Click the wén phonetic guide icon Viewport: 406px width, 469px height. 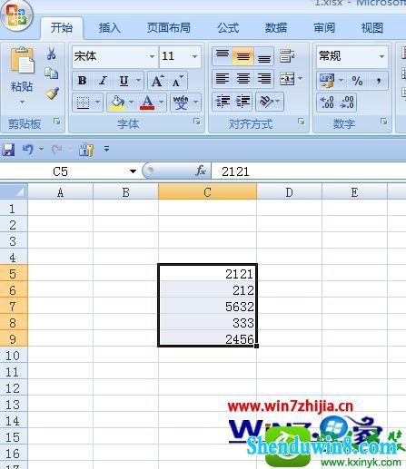pos(181,103)
